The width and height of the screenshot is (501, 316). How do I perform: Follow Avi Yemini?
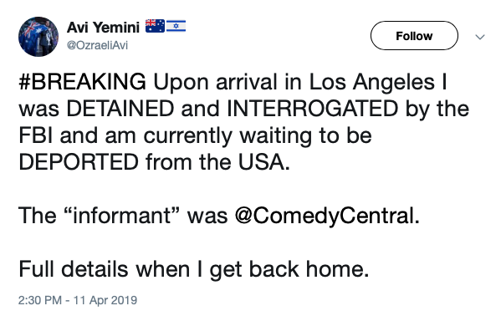tap(414, 35)
